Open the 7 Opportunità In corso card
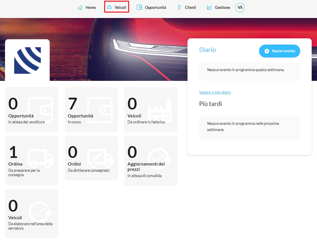The height and width of the screenshot is (242, 317). pyautogui.click(x=91, y=109)
